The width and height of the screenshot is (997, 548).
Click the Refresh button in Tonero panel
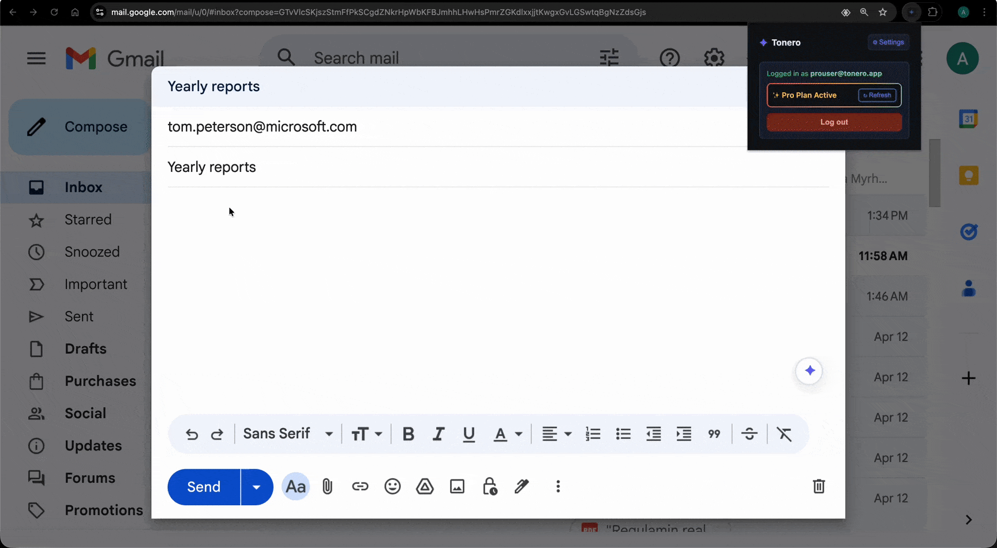tap(877, 95)
